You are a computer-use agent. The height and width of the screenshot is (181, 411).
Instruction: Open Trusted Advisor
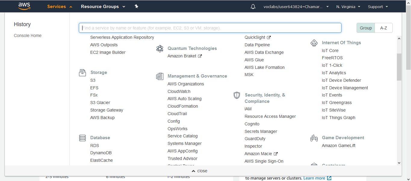click(182, 158)
